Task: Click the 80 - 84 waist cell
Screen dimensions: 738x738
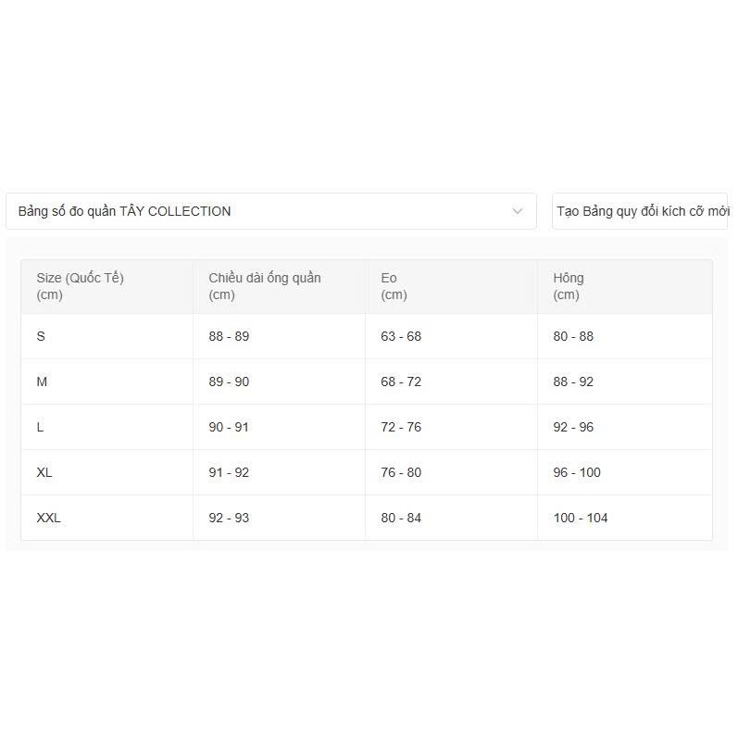Action: click(x=401, y=518)
